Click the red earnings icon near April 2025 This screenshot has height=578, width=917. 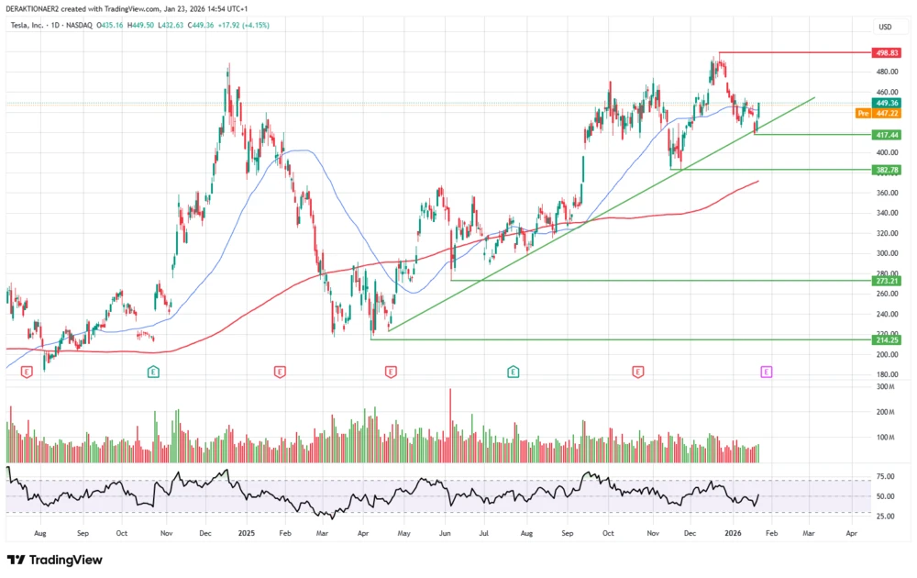392,372
